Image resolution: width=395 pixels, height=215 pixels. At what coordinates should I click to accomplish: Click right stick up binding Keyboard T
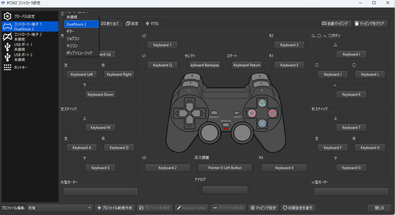[351, 128]
